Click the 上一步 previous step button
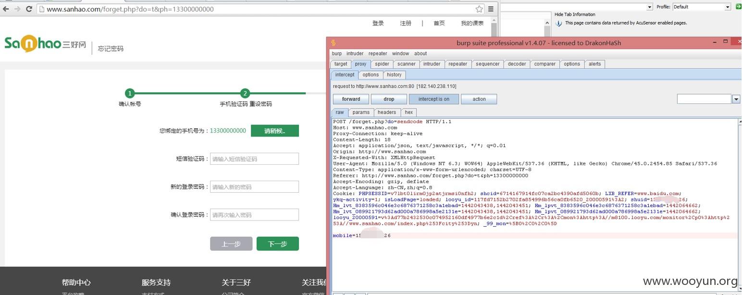The height and width of the screenshot is (295, 742). [231, 244]
